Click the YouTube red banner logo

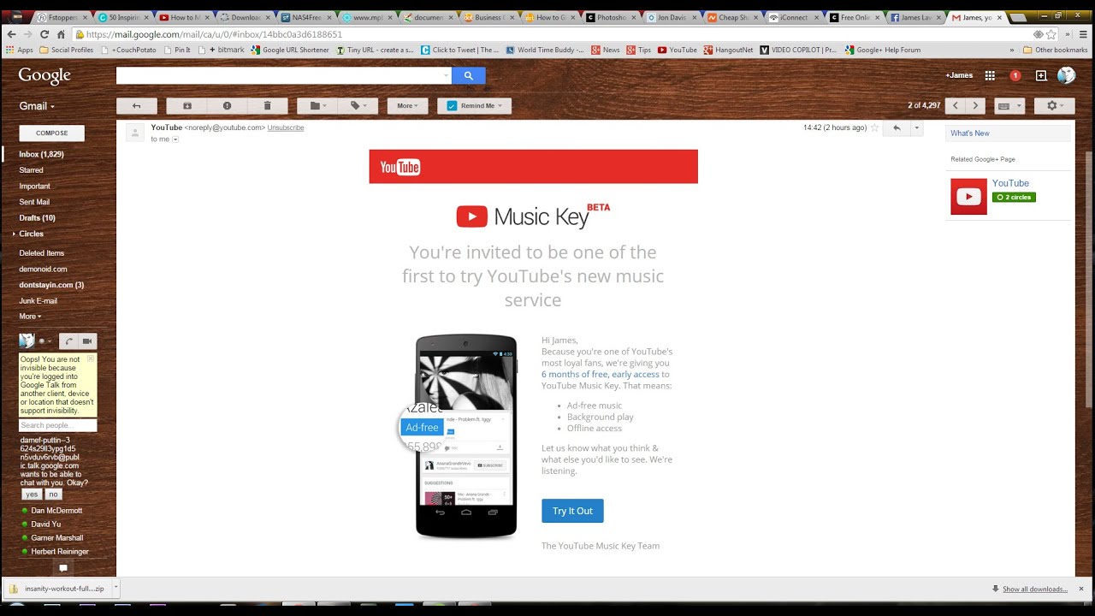[400, 167]
